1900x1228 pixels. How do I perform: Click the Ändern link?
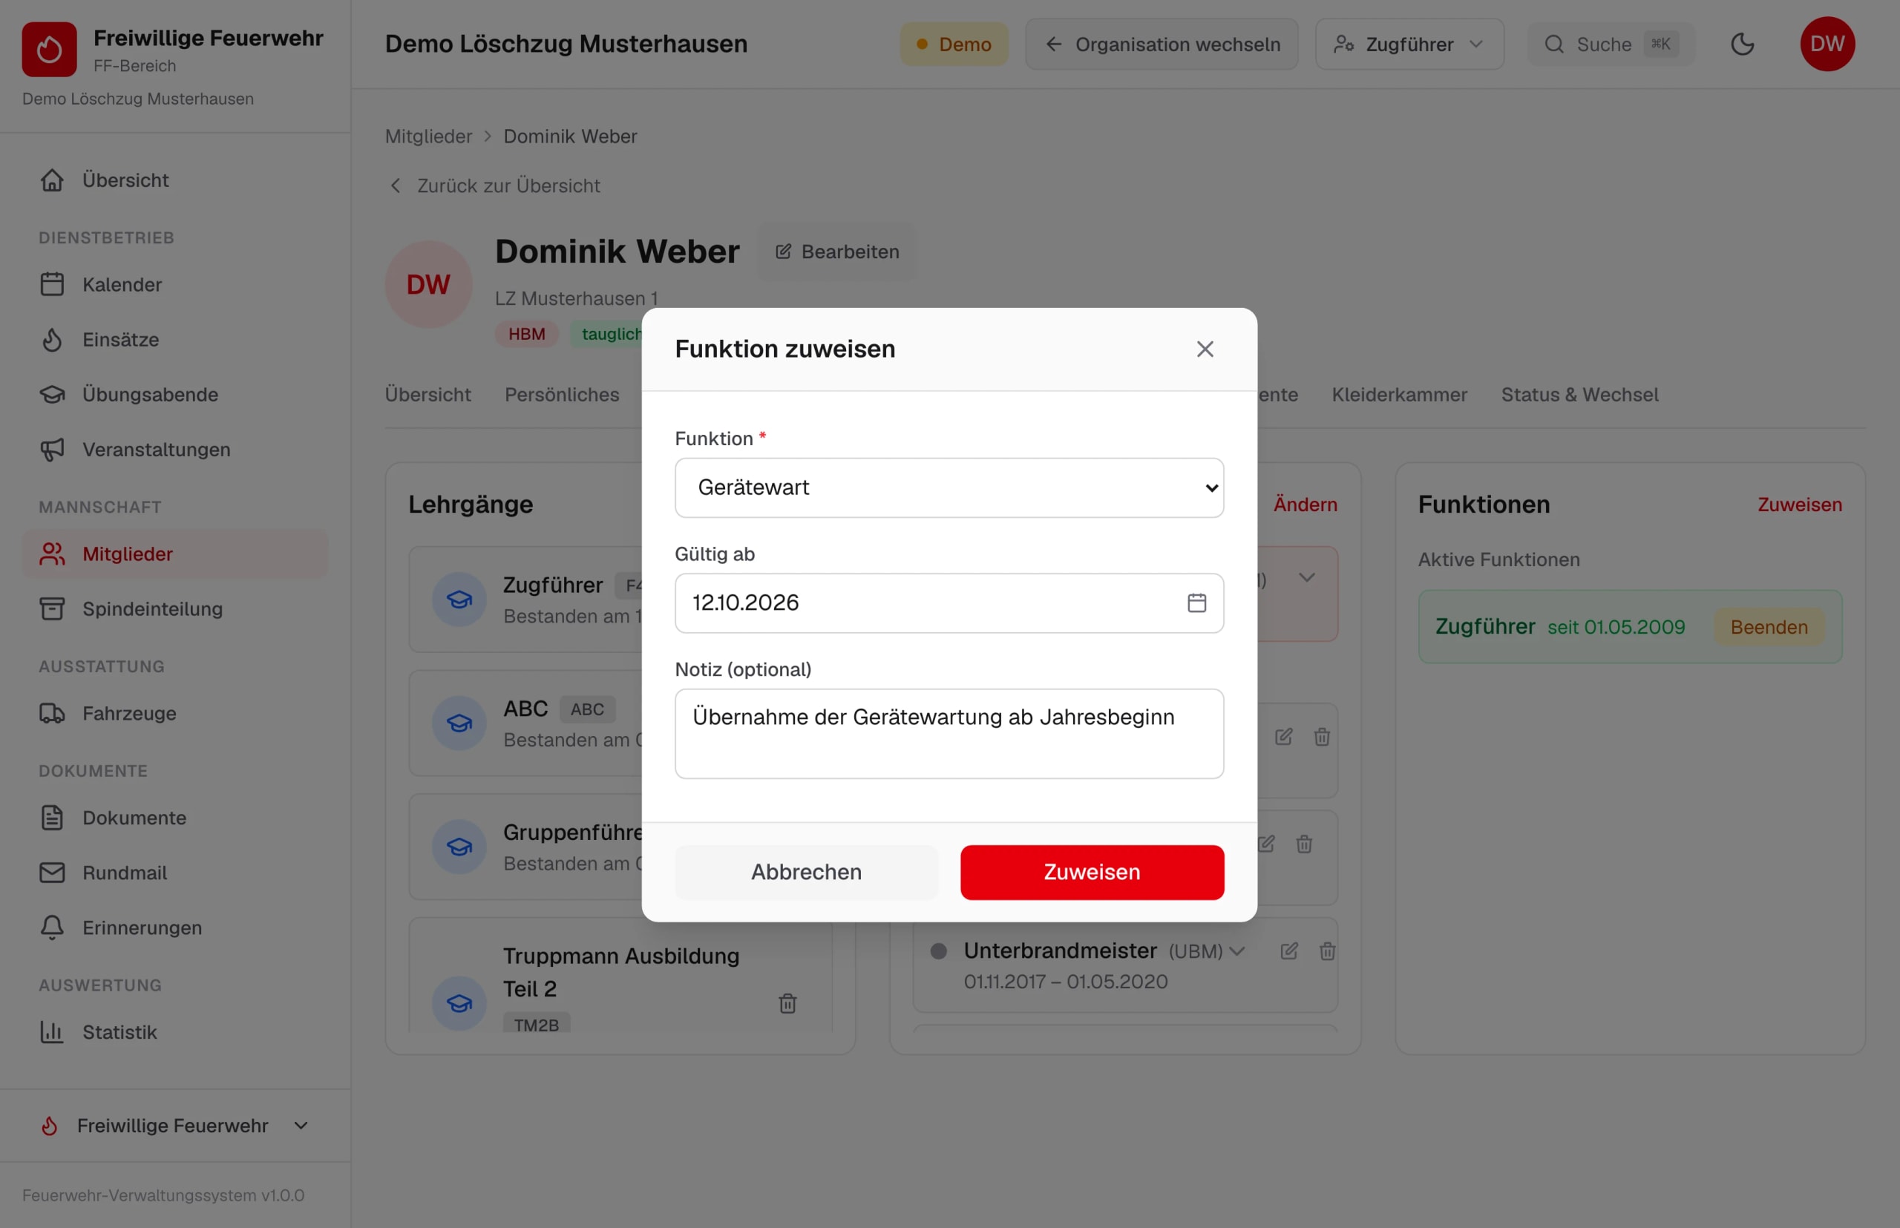tap(1305, 505)
